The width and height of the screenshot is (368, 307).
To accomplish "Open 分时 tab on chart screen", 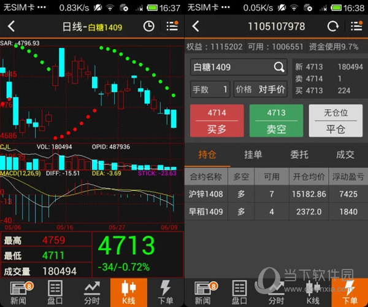I will [x=92, y=293].
